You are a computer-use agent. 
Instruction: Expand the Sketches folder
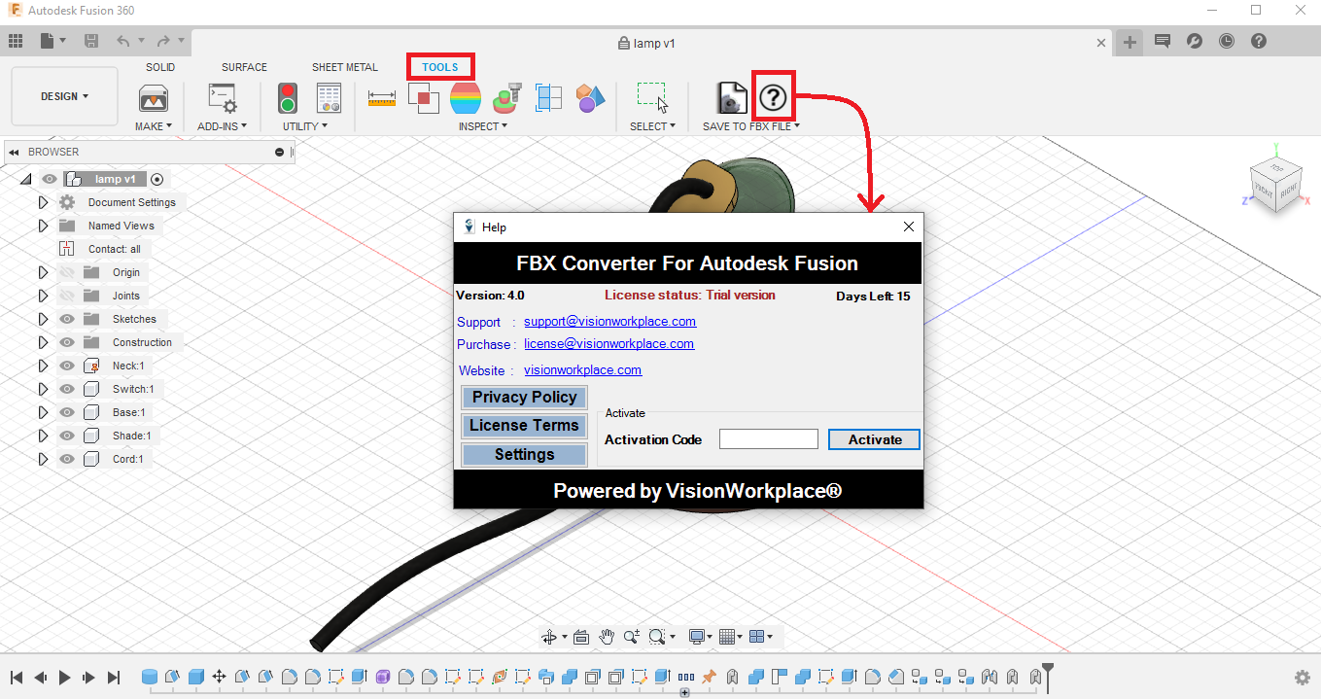(x=43, y=319)
